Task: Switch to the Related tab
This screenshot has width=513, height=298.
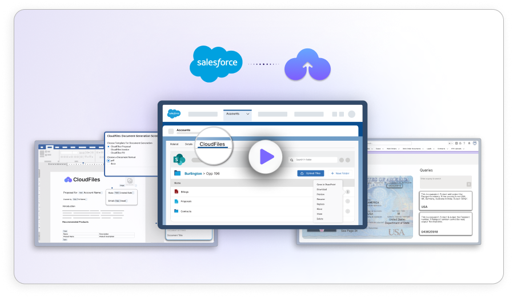Action: tap(174, 144)
